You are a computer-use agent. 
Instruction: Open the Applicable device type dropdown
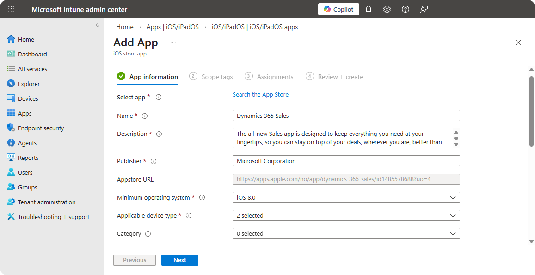pos(346,215)
